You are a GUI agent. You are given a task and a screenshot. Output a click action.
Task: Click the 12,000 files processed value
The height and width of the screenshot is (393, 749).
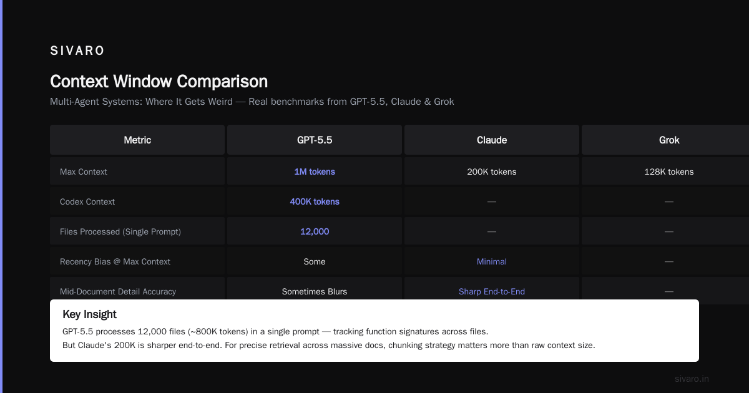(315, 231)
